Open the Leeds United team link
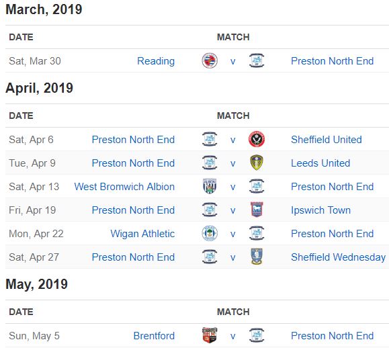The height and width of the screenshot is (348, 389). [x=320, y=163]
